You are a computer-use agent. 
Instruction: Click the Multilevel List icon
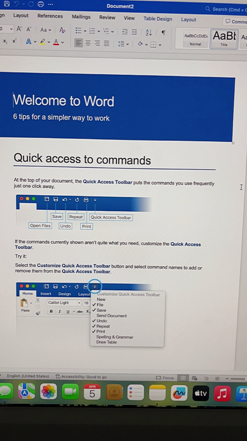pos(106,31)
